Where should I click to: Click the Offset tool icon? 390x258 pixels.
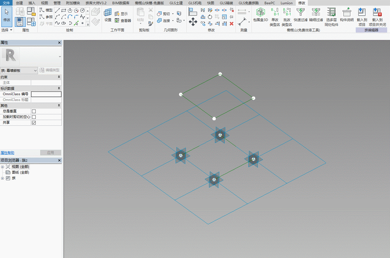coord(203,17)
